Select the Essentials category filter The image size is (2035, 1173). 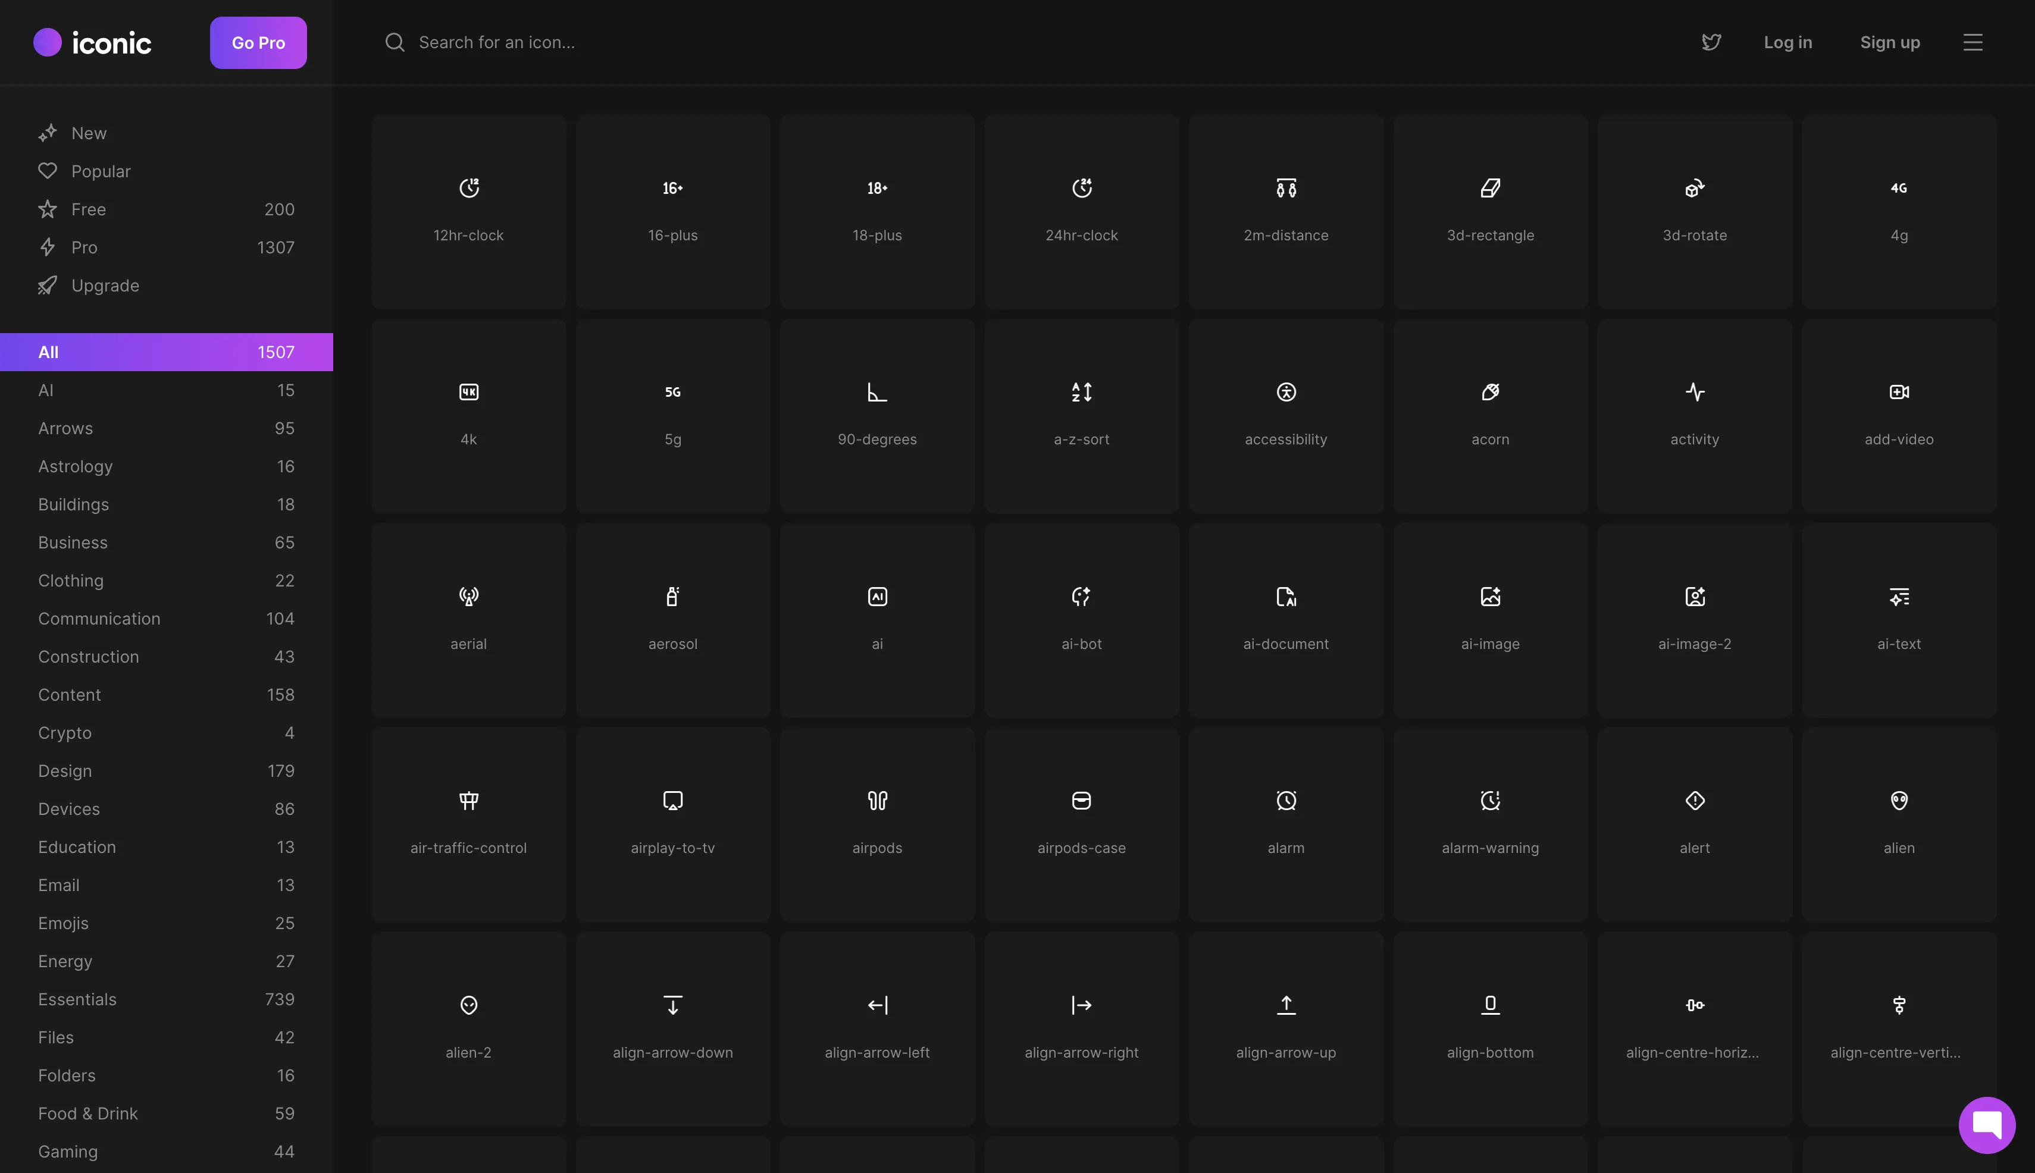tap(77, 999)
